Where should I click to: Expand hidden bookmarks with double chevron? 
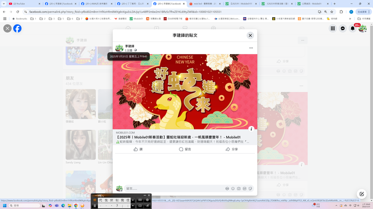[x=350, y=19]
